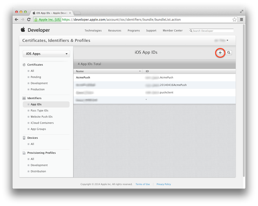This screenshot has width=258, height=206.
Task: Select iCloud Containers
Action: pos(42,123)
